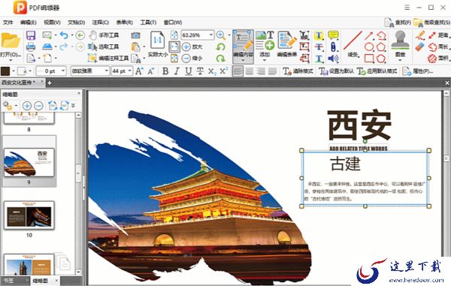Screen dimensions: 451x286
Task: Click the Email envelope icon
Action: (47, 35)
